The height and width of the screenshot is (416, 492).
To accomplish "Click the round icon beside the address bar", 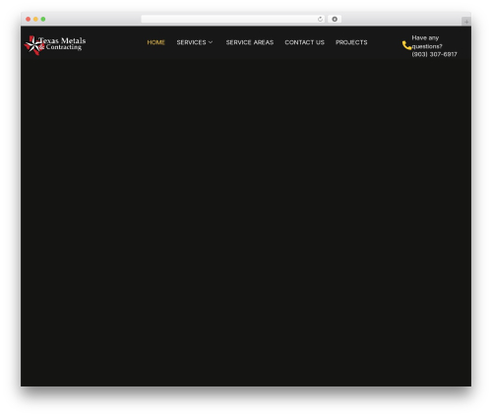I will [335, 20].
